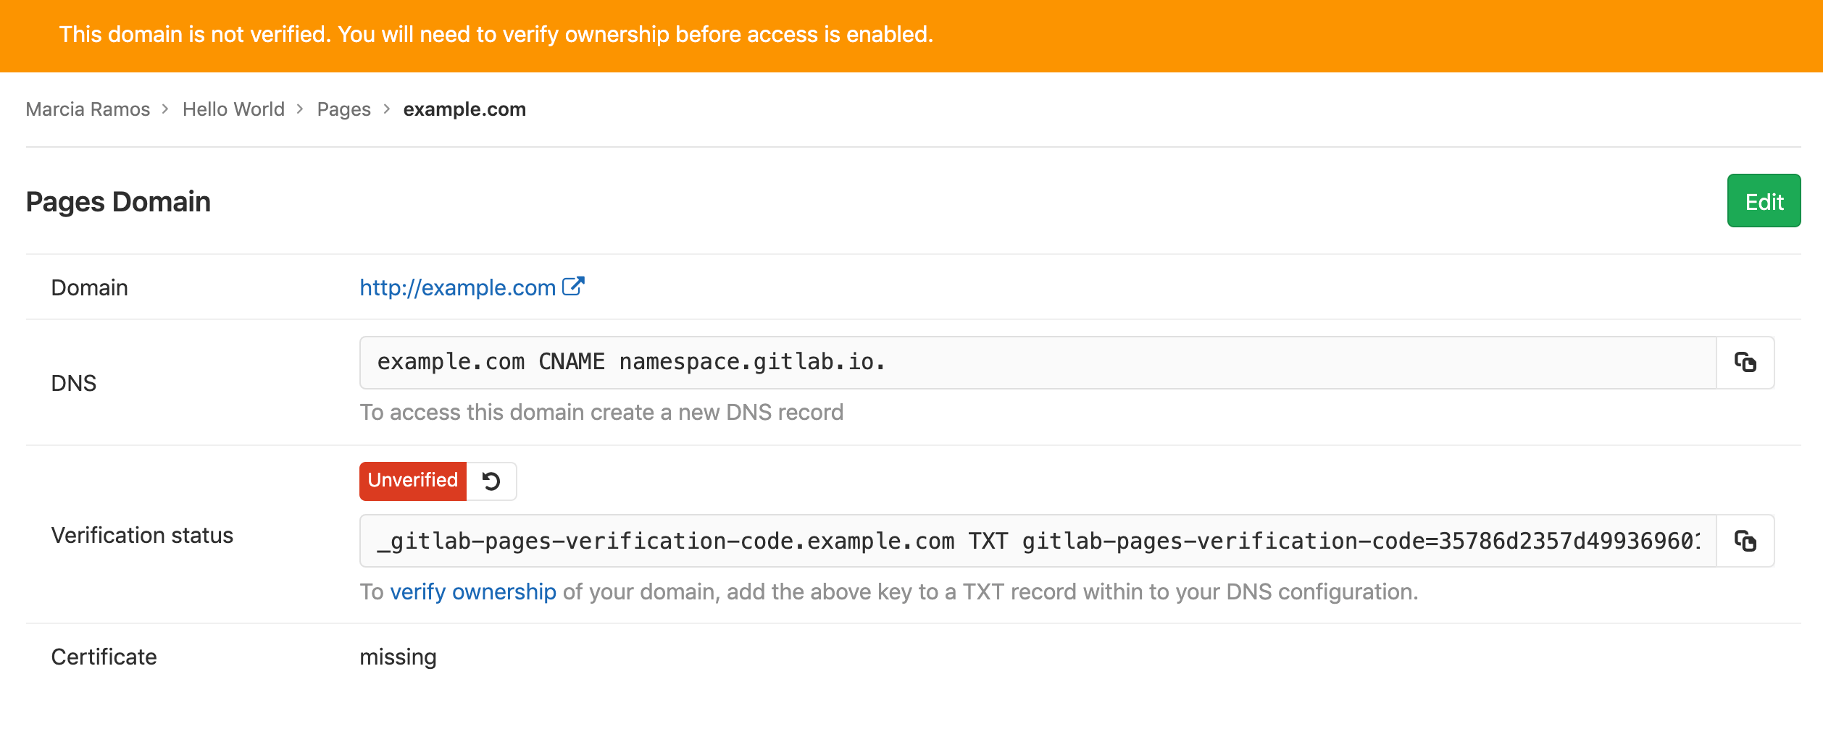Image resolution: width=1823 pixels, height=750 pixels.
Task: Navigate to Marcia Ramos breadcrumb
Action: (x=87, y=109)
